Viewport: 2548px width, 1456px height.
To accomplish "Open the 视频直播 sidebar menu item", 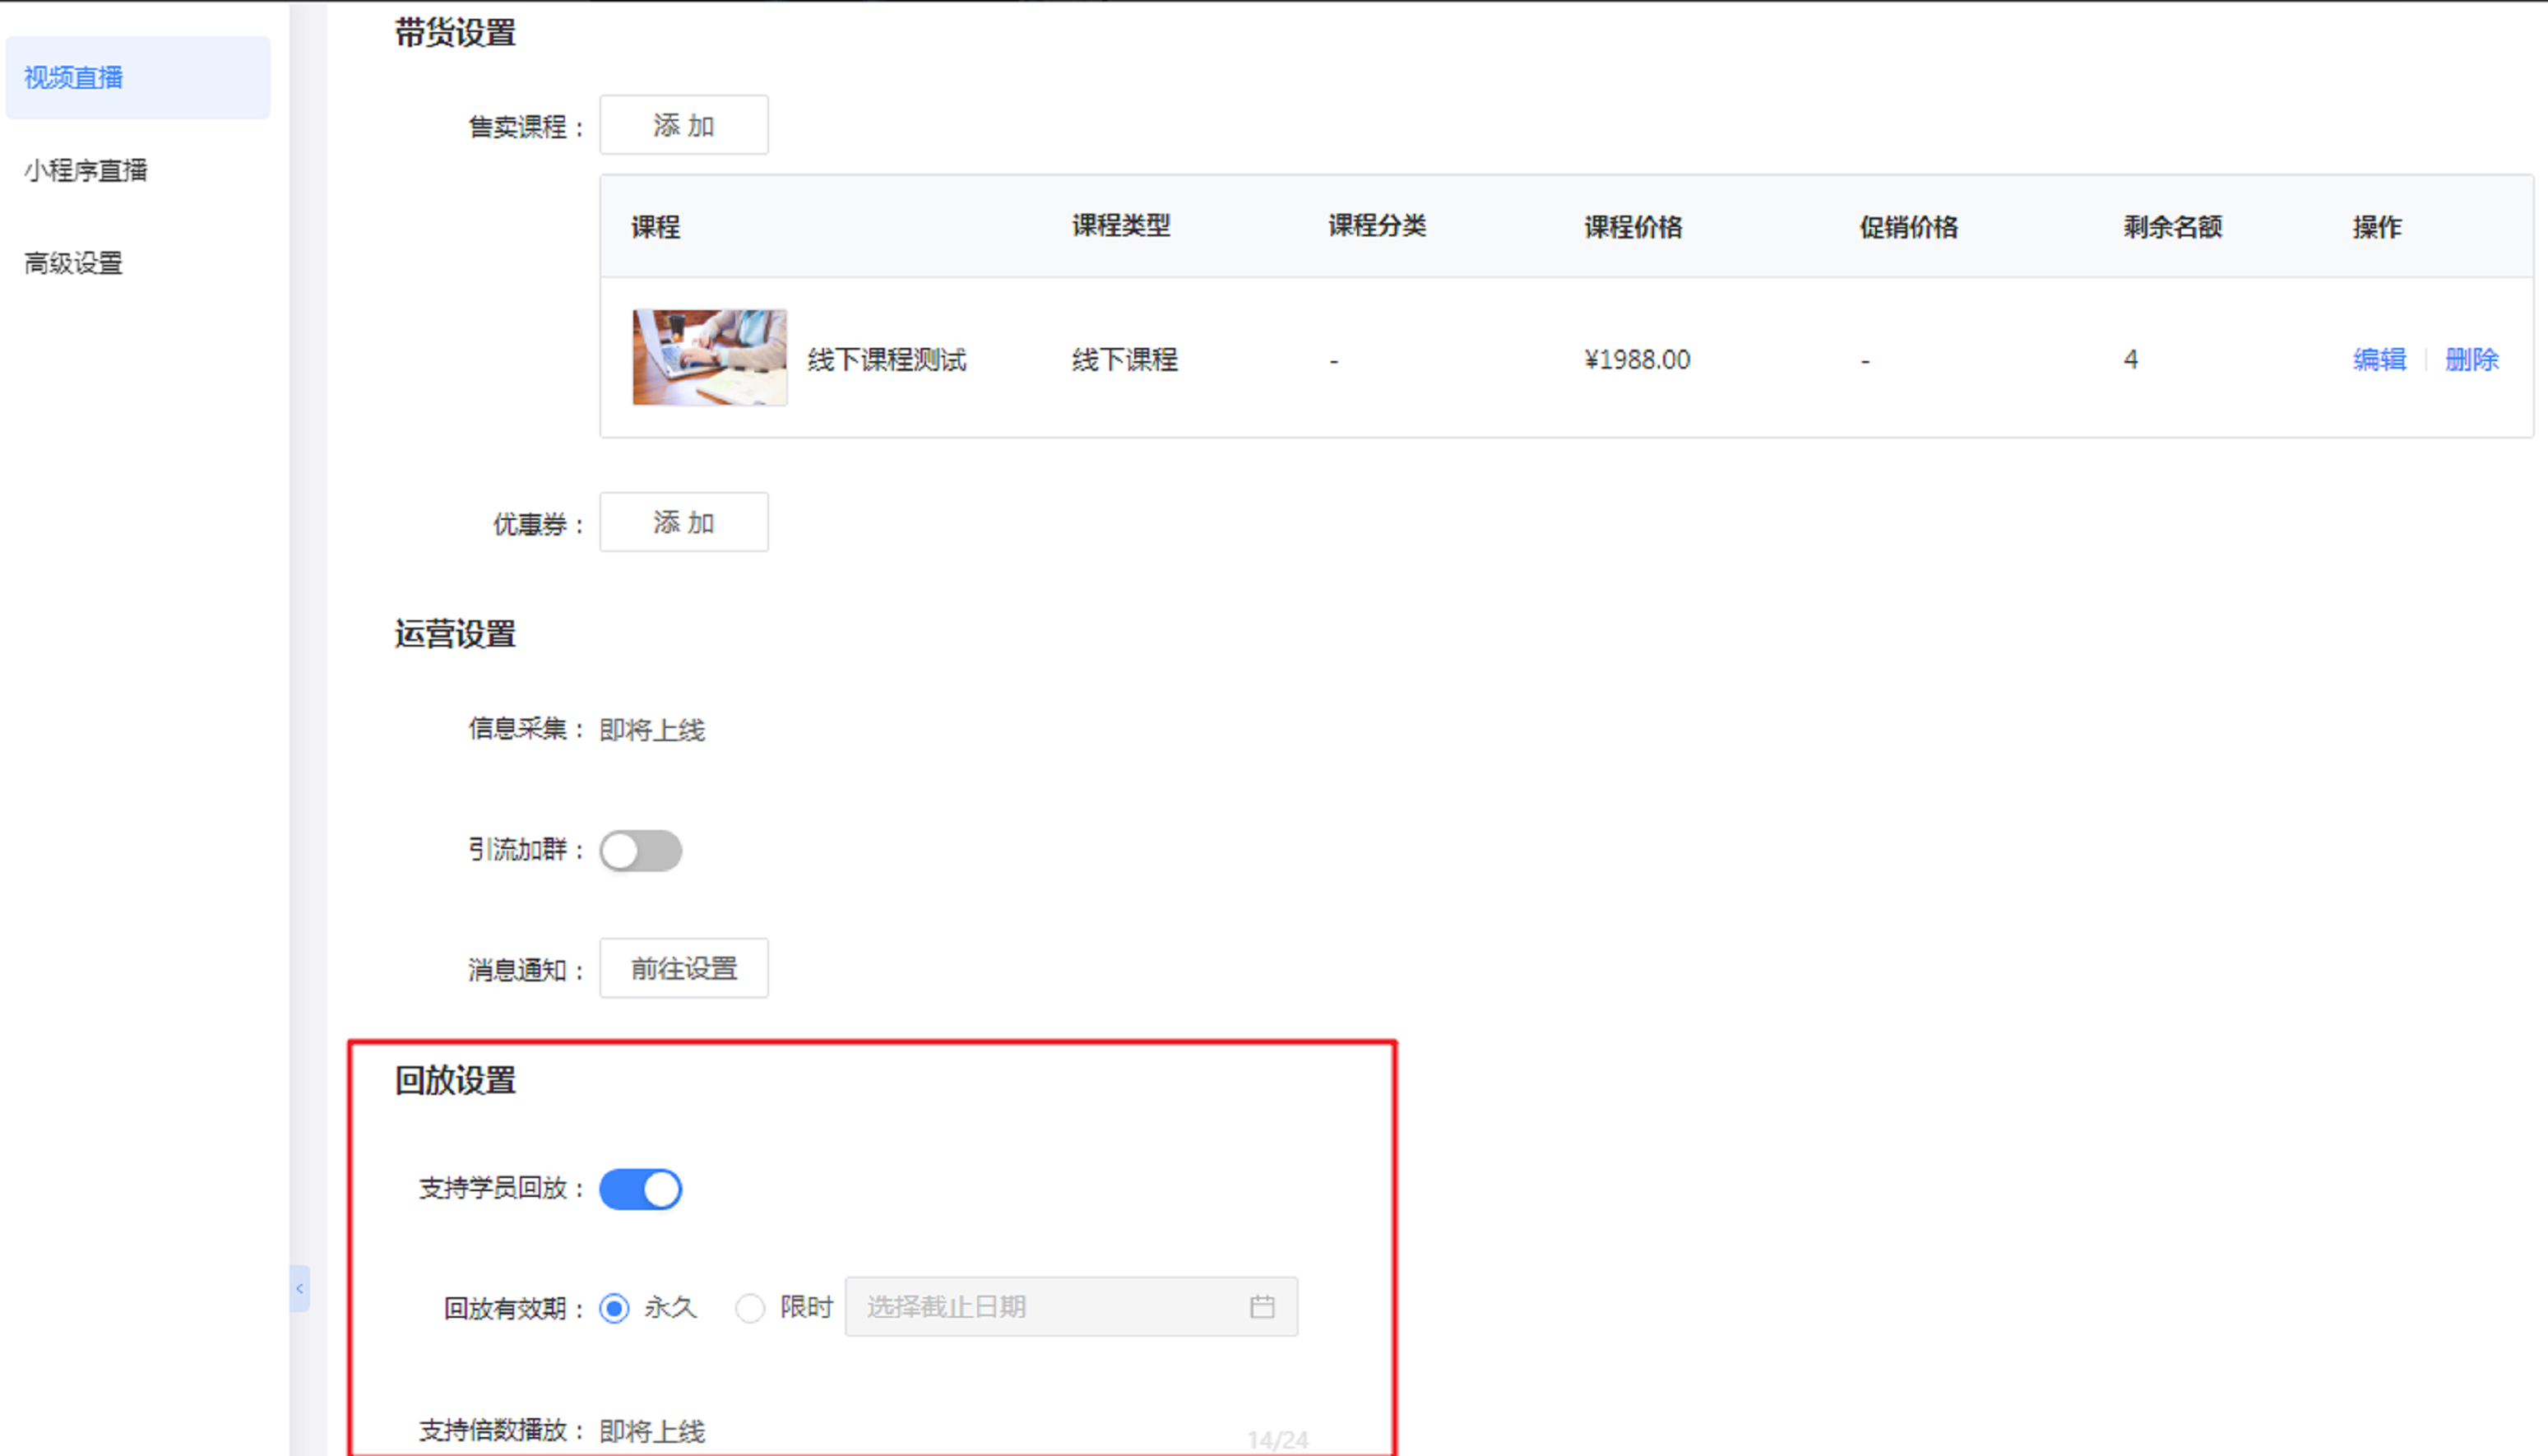I will click(x=74, y=78).
